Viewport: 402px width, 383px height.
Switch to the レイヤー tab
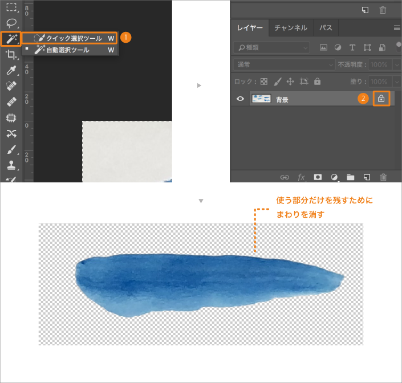click(x=250, y=28)
